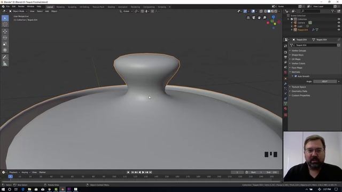This screenshot has height=192, width=342.
Task: Switch to Material Preview viewport shading
Action: [273, 11]
